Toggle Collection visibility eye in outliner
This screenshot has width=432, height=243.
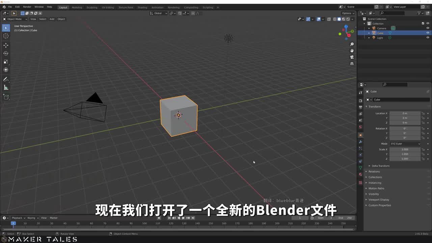428,24
